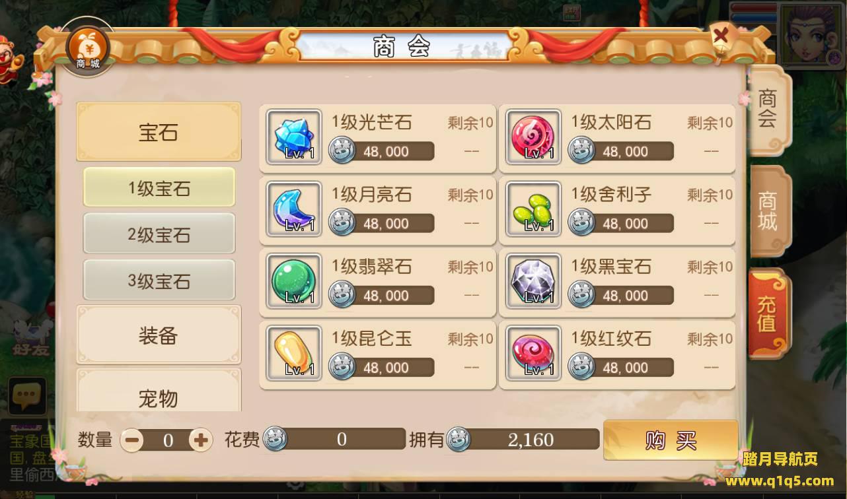Decrease quantity with the minus button
The width and height of the screenshot is (847, 499).
point(131,440)
